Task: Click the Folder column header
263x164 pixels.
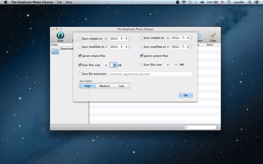Action: (54, 45)
